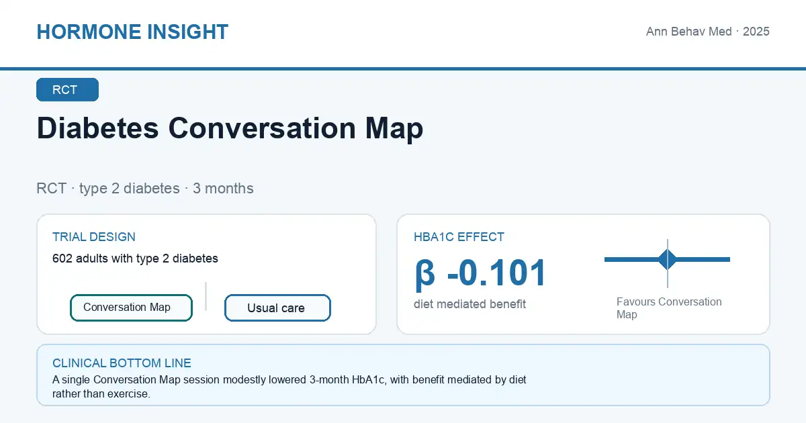806x423 pixels.
Task: Click the bottom line summary paragraph
Action: pyautogui.click(x=289, y=387)
